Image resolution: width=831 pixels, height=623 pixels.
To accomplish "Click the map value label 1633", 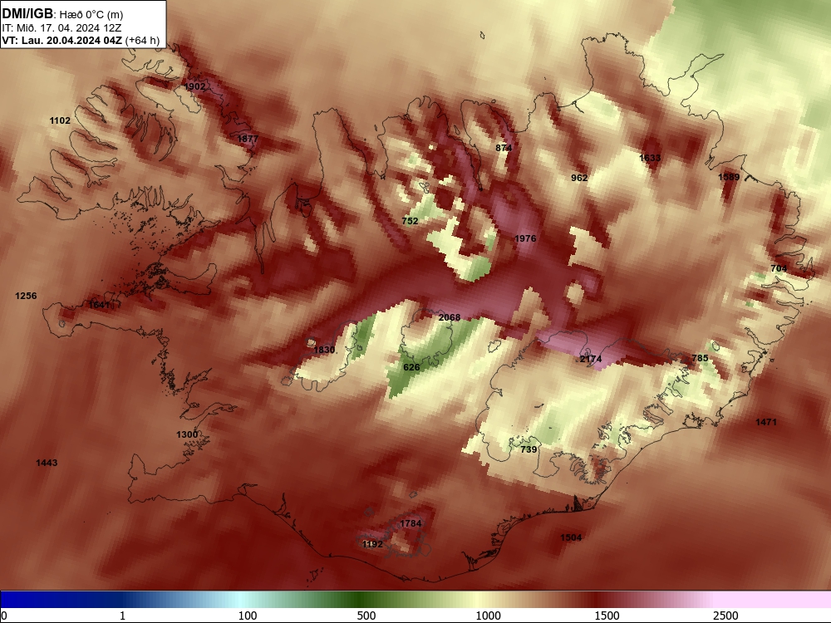I will 650,158.
